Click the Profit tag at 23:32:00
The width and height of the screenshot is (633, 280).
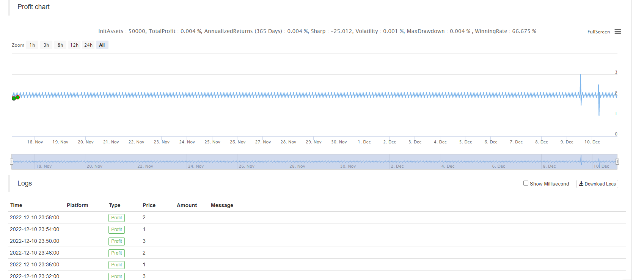(116, 276)
